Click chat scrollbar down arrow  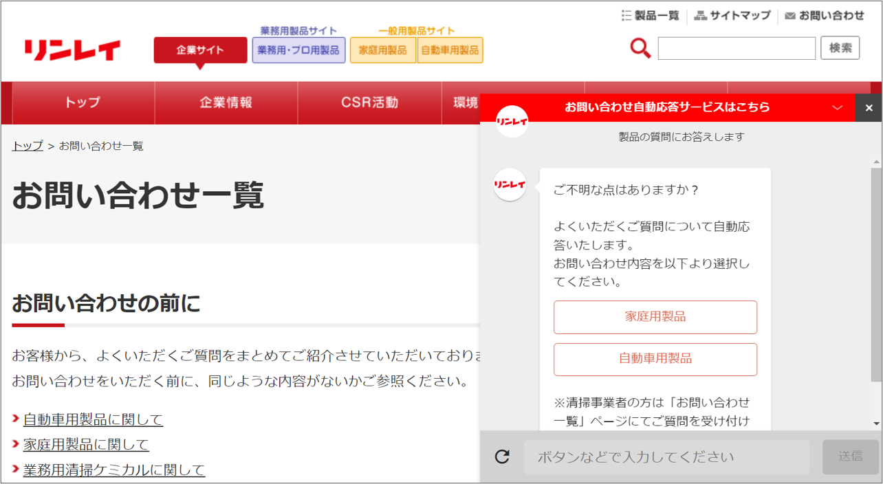coord(876,424)
